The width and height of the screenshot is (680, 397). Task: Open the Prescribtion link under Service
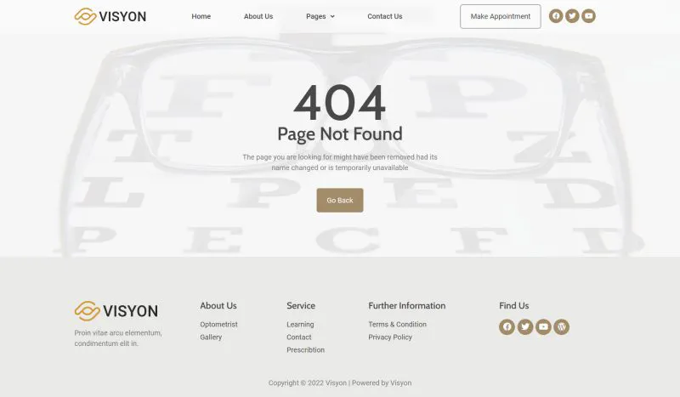click(x=305, y=349)
